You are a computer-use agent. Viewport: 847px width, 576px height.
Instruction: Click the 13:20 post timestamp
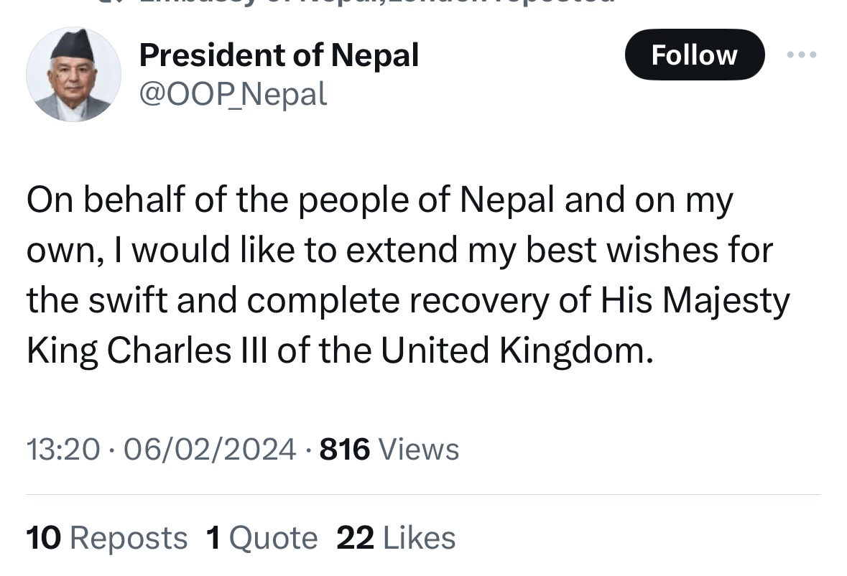pyautogui.click(x=63, y=449)
